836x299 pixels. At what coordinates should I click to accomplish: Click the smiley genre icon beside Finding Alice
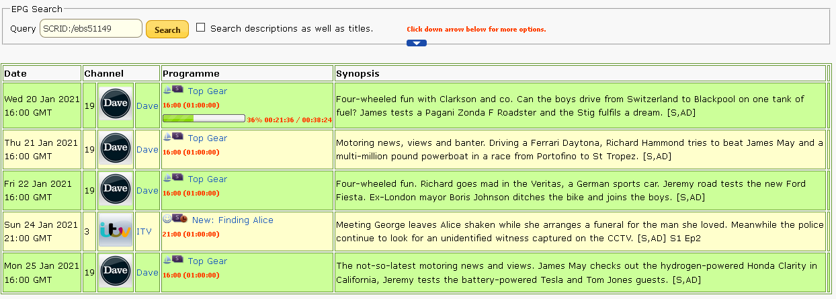[167, 219]
